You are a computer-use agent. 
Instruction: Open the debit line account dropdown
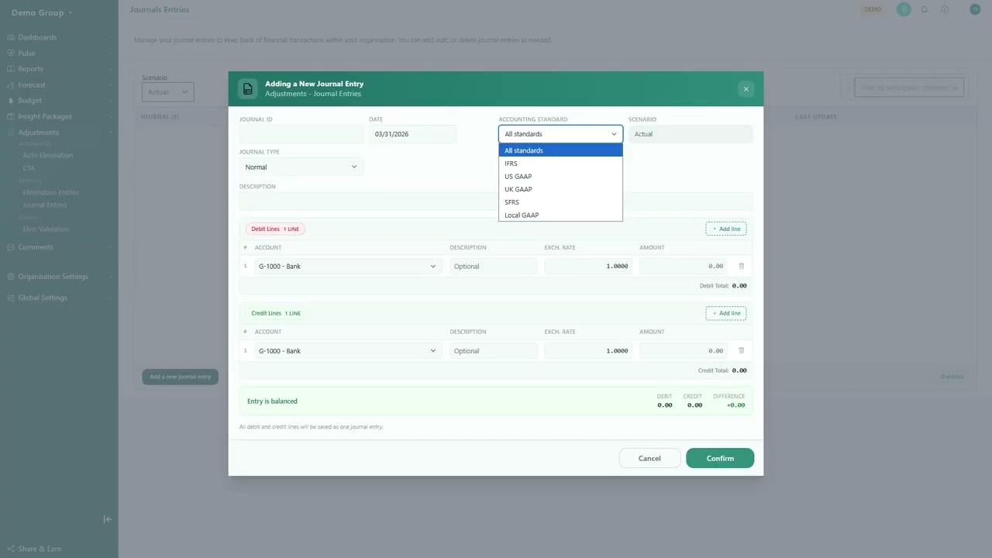[x=348, y=266]
